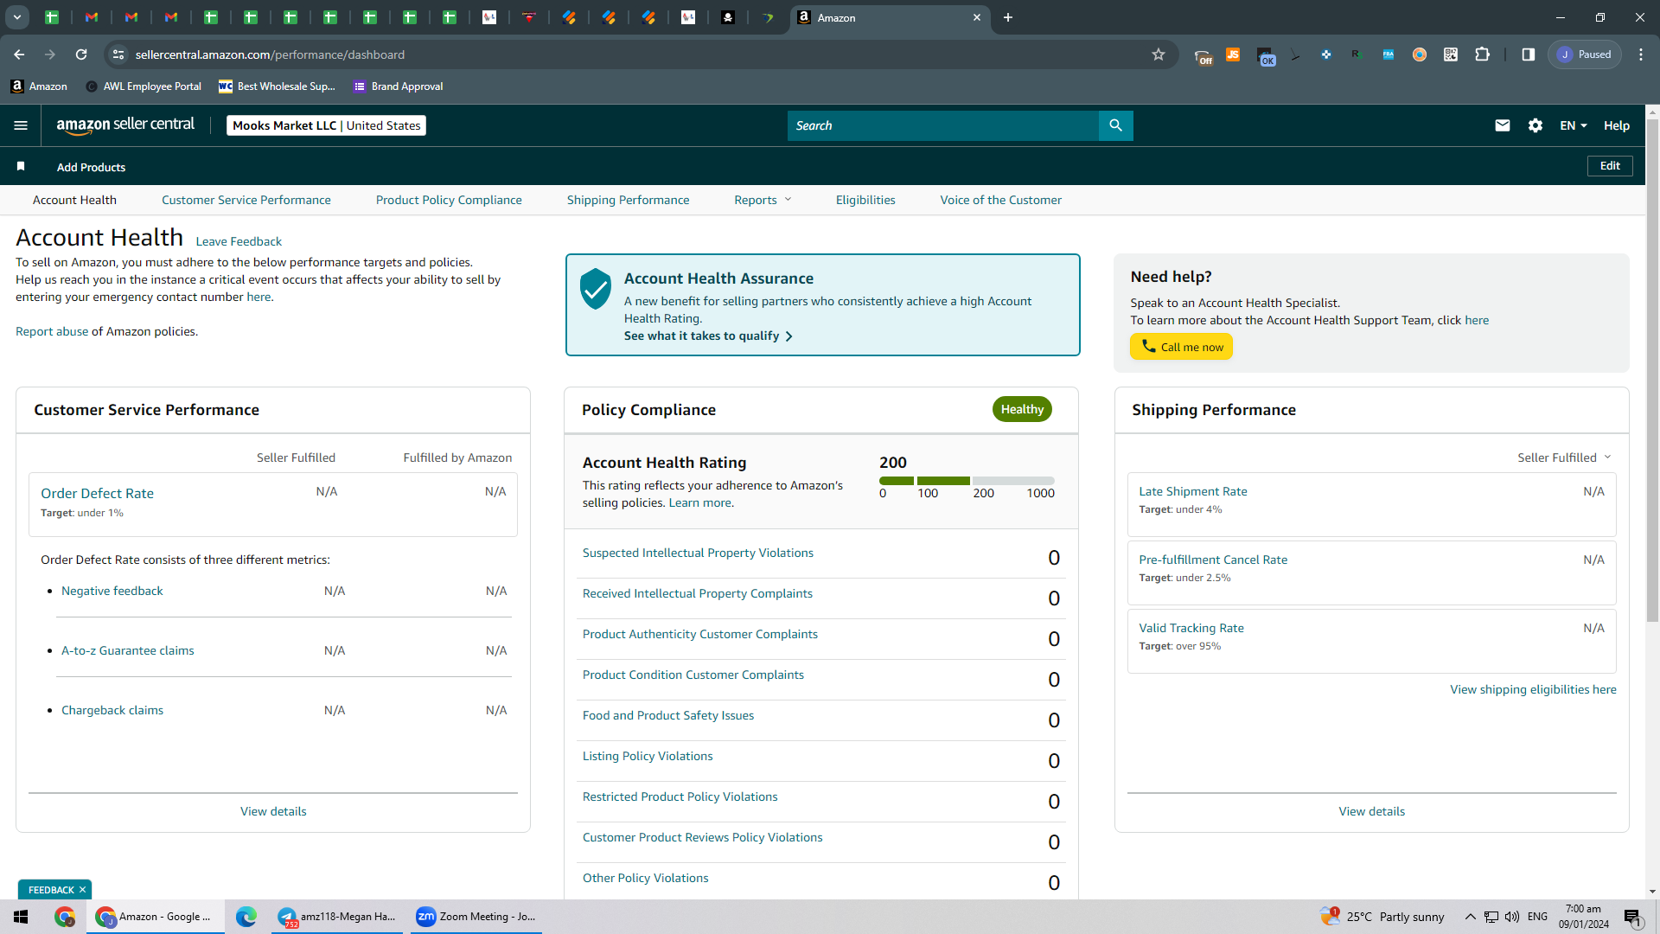
Task: Click the FBA extension icon
Action: [x=1389, y=54]
